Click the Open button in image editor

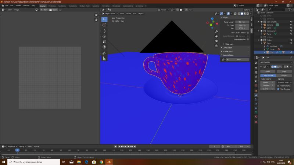(53, 10)
